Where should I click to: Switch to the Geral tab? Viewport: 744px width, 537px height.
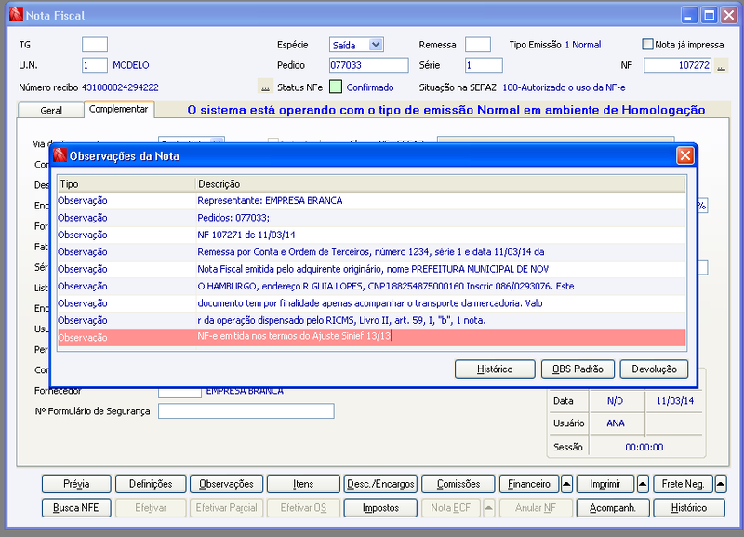click(51, 110)
